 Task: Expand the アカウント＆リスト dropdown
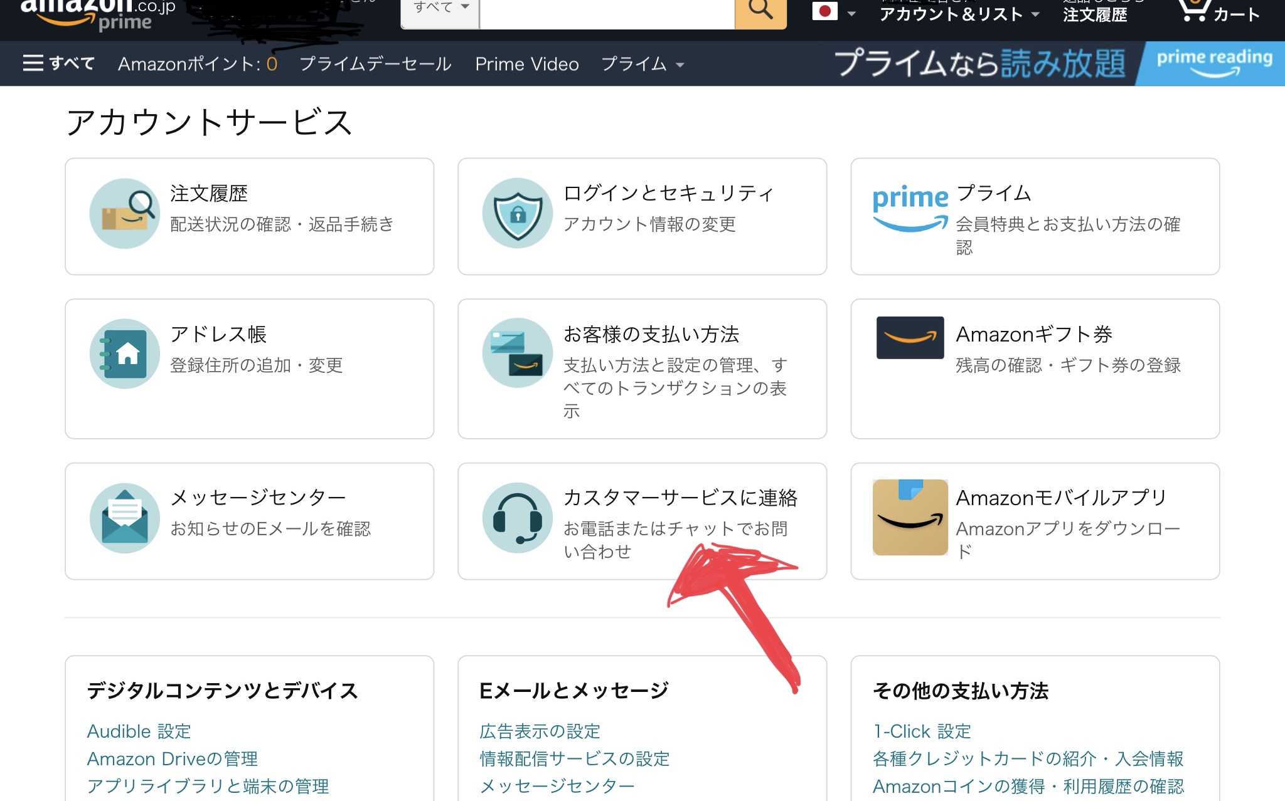[952, 15]
